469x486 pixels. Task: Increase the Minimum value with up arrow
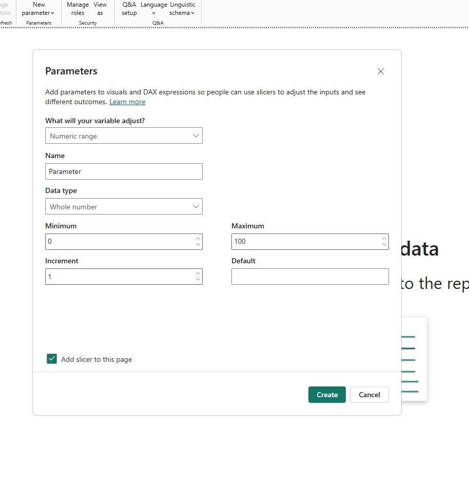click(x=198, y=239)
